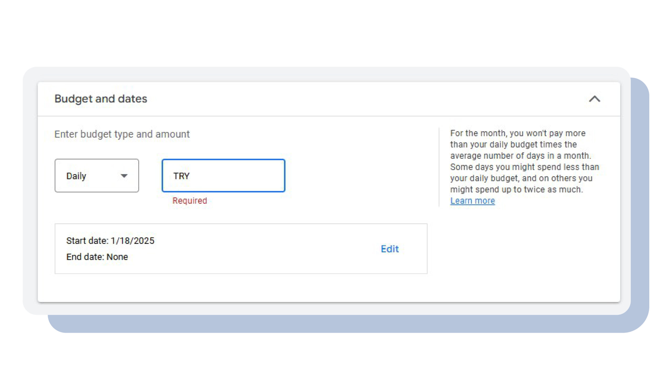Screen dimensions: 672x380
Task: Click the Start date field area
Action: (110, 240)
